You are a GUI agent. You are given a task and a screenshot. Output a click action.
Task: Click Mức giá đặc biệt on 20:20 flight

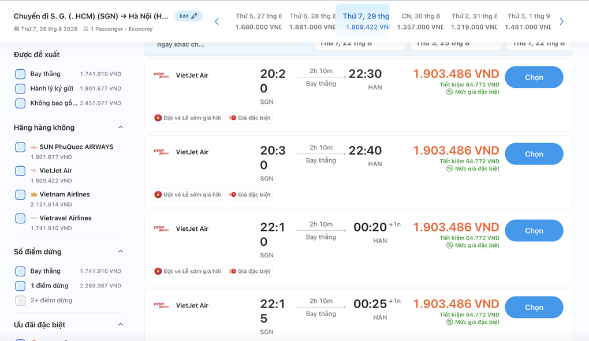click(x=472, y=92)
